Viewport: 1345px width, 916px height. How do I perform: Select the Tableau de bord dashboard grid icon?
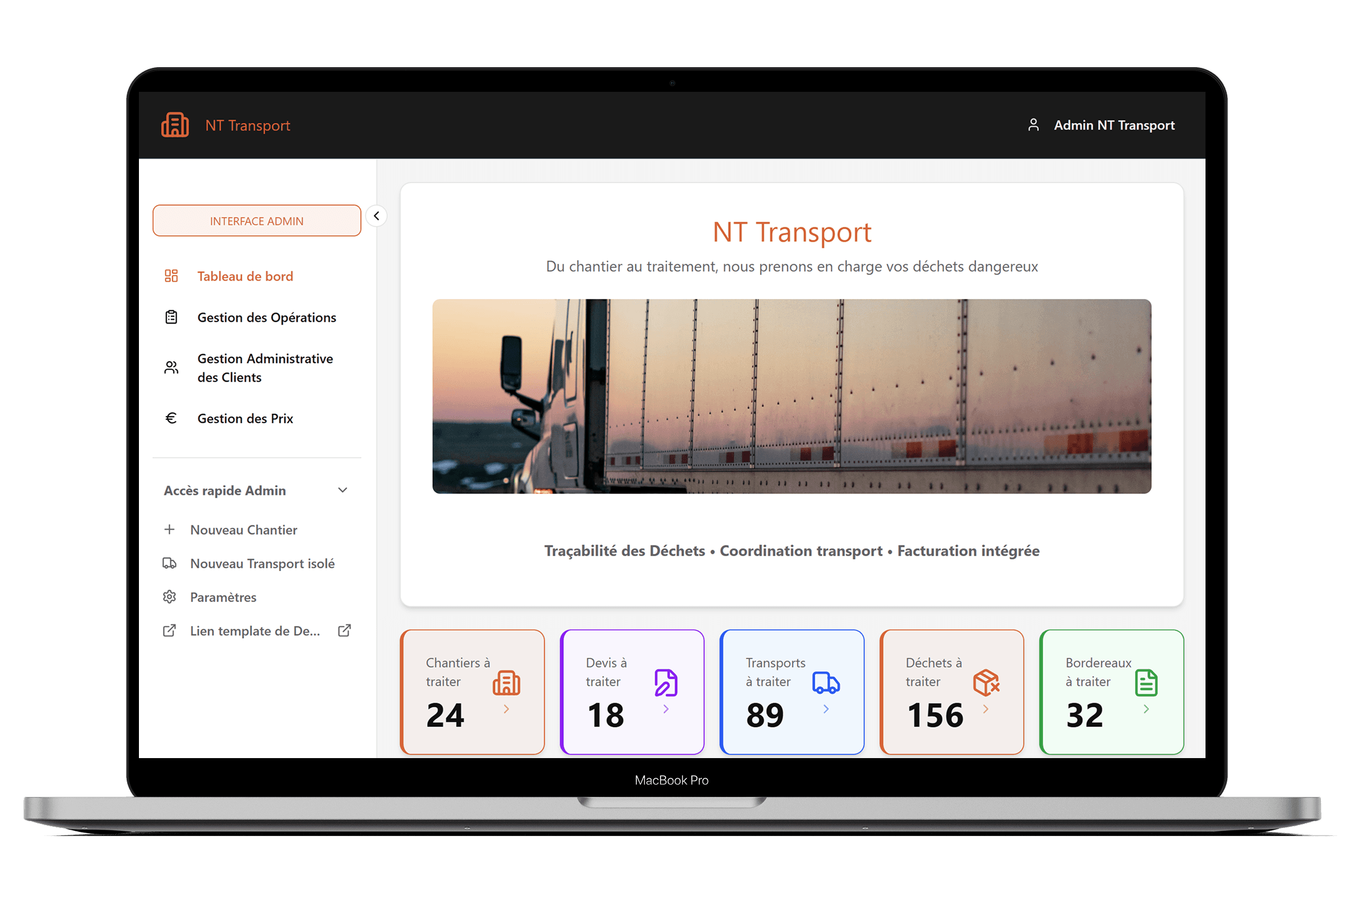click(171, 276)
